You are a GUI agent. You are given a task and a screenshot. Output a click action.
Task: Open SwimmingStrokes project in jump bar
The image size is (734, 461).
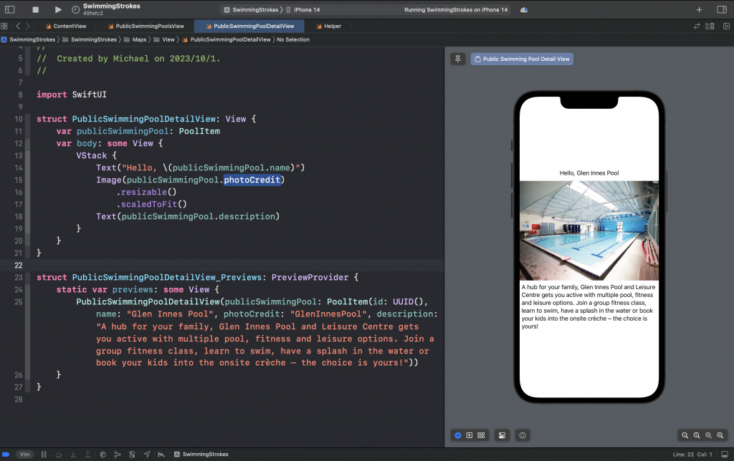[28, 39]
